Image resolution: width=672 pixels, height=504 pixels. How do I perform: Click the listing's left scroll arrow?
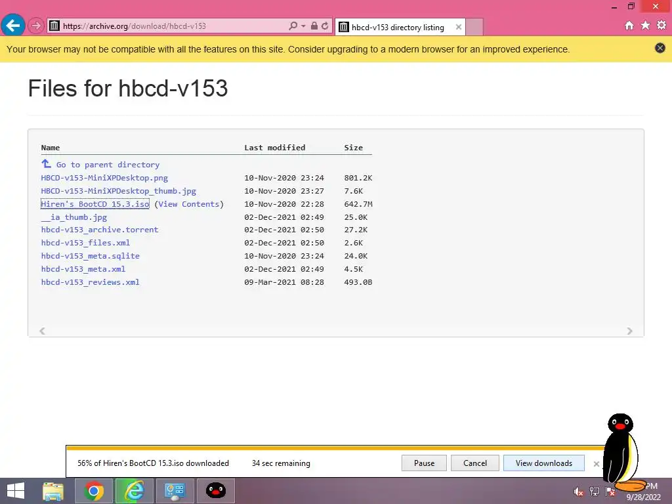(x=42, y=331)
